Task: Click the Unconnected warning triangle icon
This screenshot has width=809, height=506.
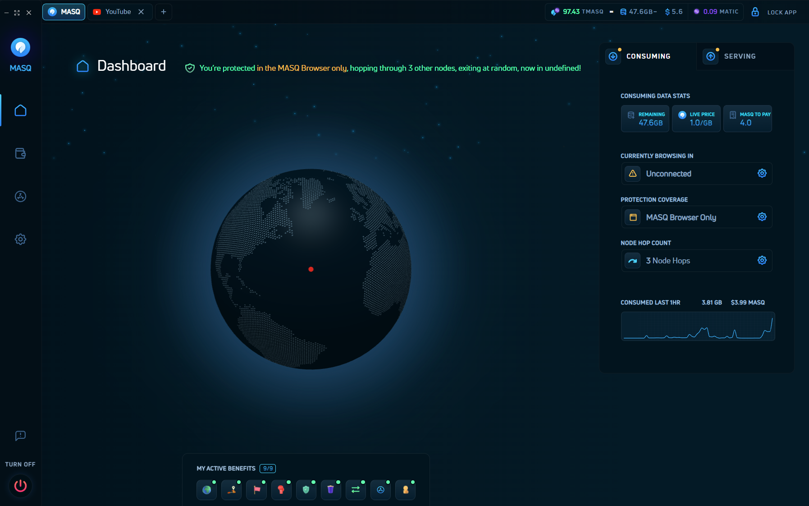Action: click(633, 174)
